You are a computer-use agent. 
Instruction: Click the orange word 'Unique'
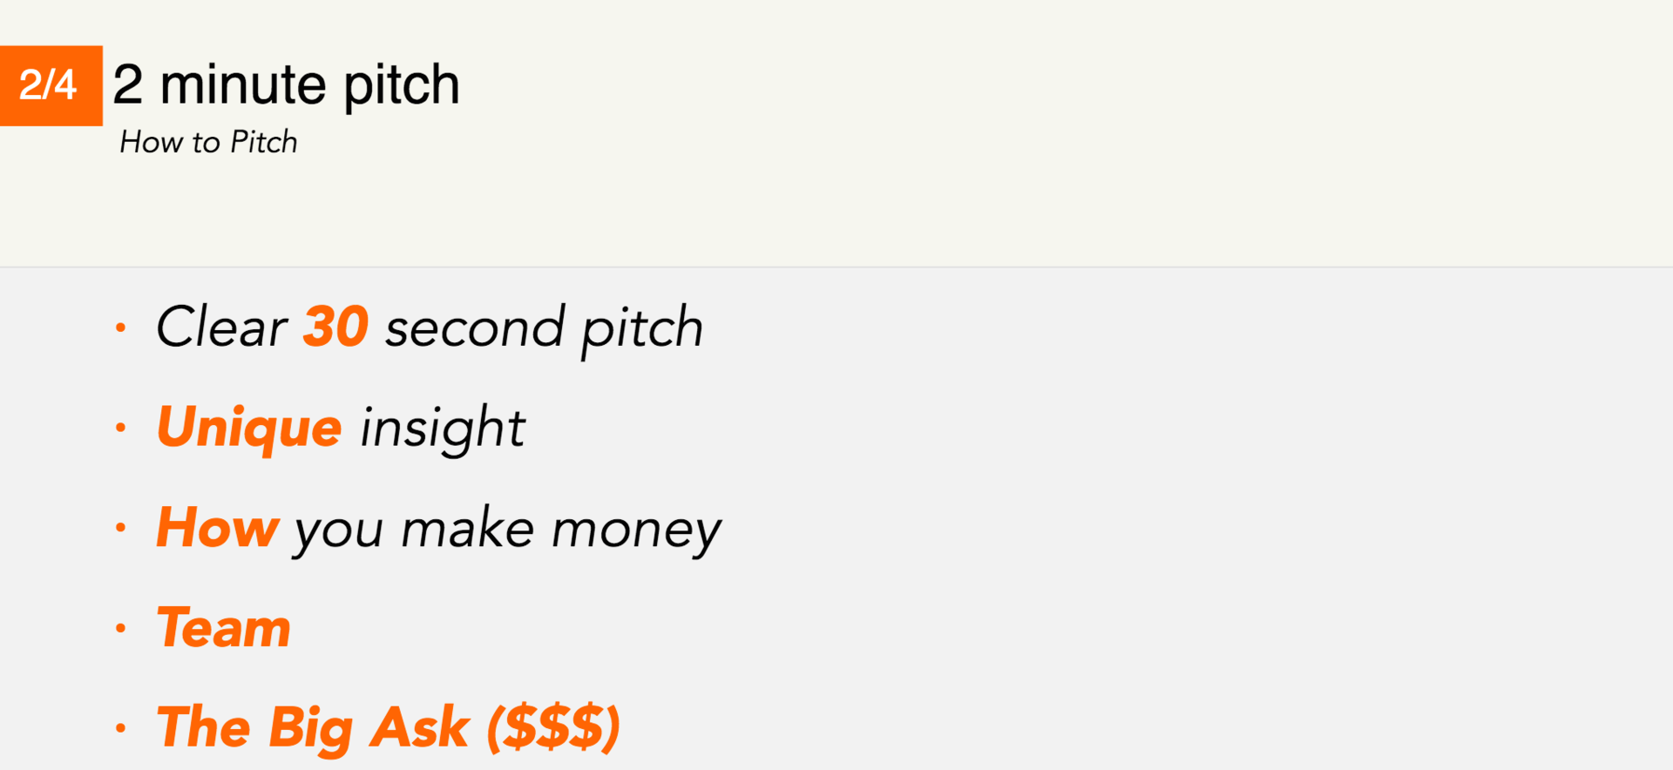249,428
